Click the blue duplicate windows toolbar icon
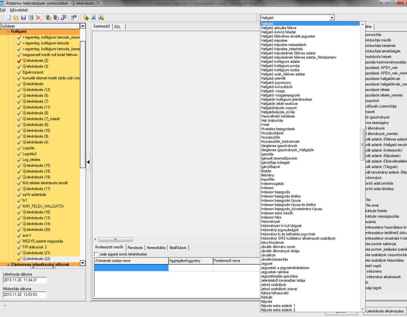407x317 pixels. pos(63,17)
